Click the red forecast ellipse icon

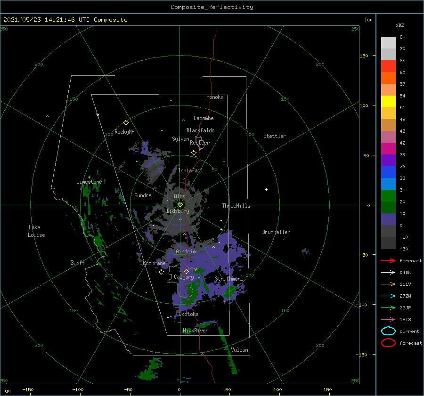coord(388,343)
